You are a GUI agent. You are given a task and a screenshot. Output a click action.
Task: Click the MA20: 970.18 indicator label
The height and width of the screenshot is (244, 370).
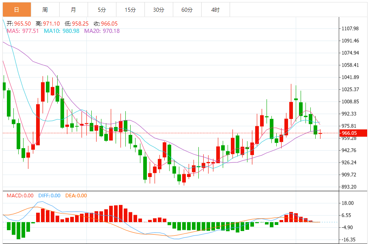pos(102,31)
